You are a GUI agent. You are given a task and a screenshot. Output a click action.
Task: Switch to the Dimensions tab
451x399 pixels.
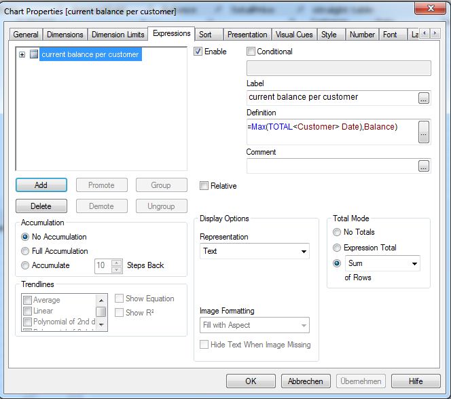[65, 35]
